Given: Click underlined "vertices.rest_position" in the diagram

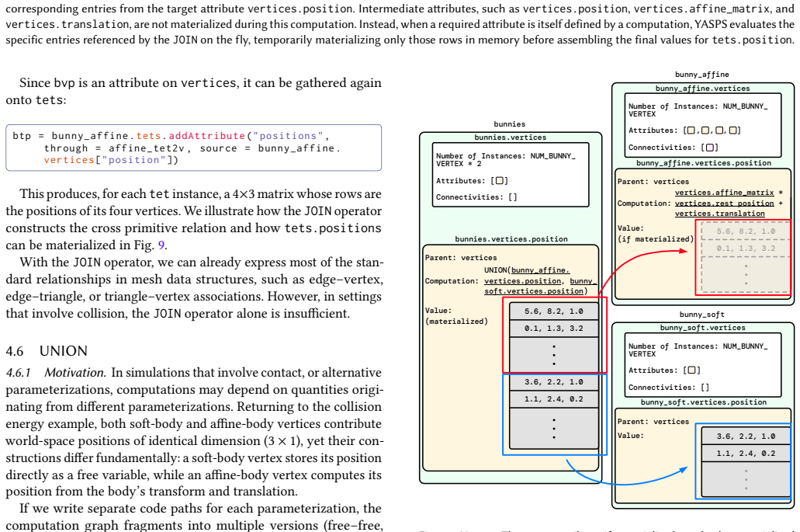Looking at the screenshot, I should click(x=724, y=203).
